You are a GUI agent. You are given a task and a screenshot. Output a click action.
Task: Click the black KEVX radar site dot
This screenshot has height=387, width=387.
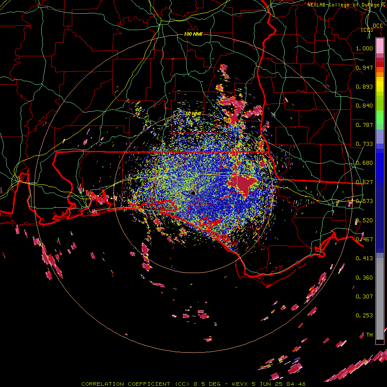coord(193,193)
